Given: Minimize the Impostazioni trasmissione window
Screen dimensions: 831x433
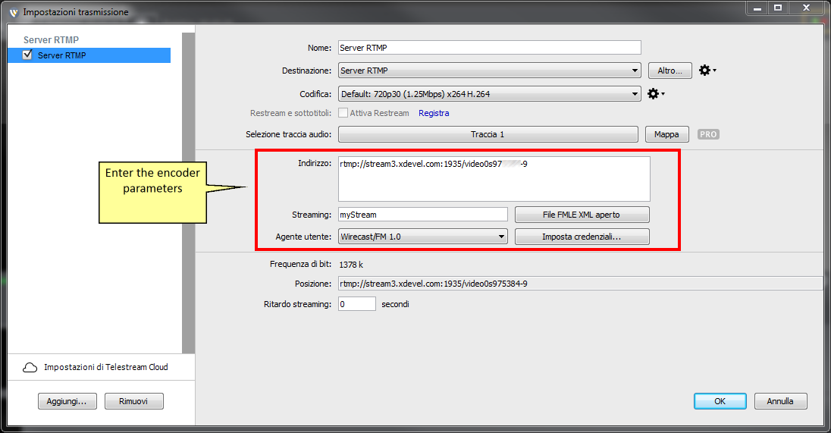Looking at the screenshot, I should pos(757,8).
